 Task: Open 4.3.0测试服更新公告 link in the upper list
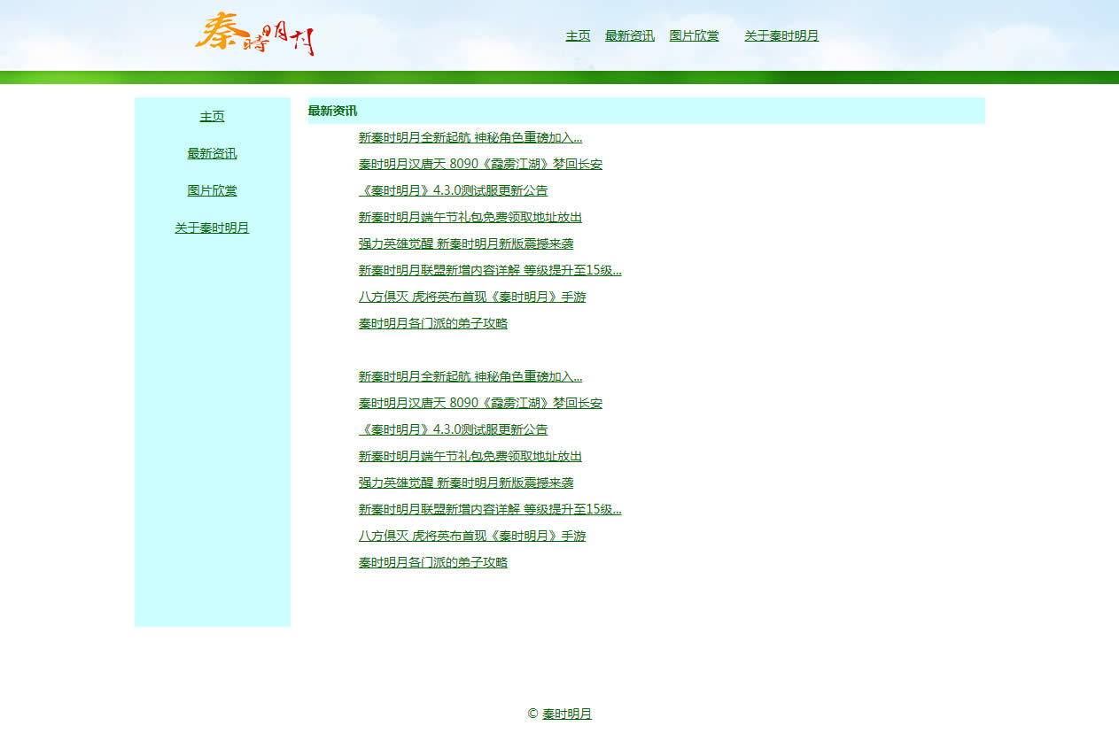pos(453,191)
